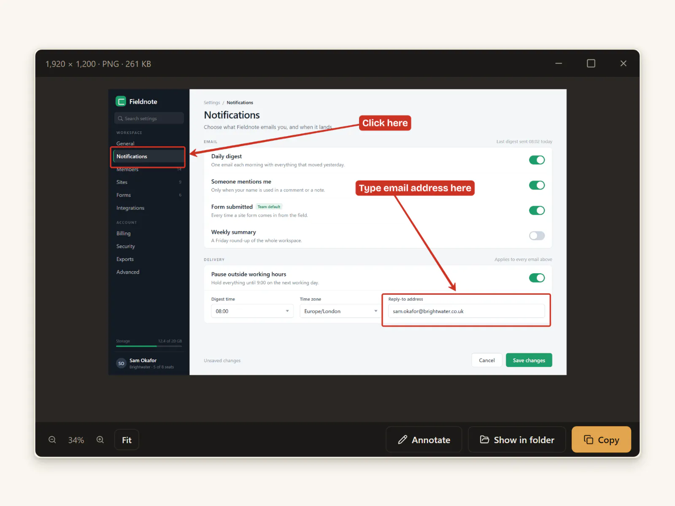Viewport: 675px width, 506px height.
Task: Click the Search settings field
Action: pyautogui.click(x=149, y=118)
